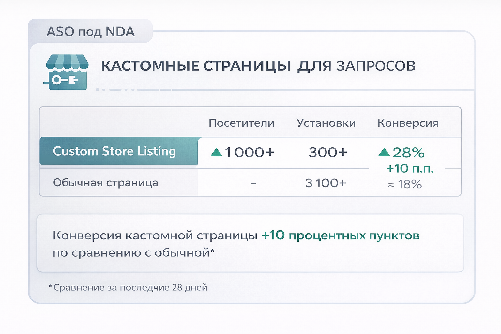Viewport: 501px width, 334px height.
Task: Click the store shop icon
Action: (x=66, y=72)
